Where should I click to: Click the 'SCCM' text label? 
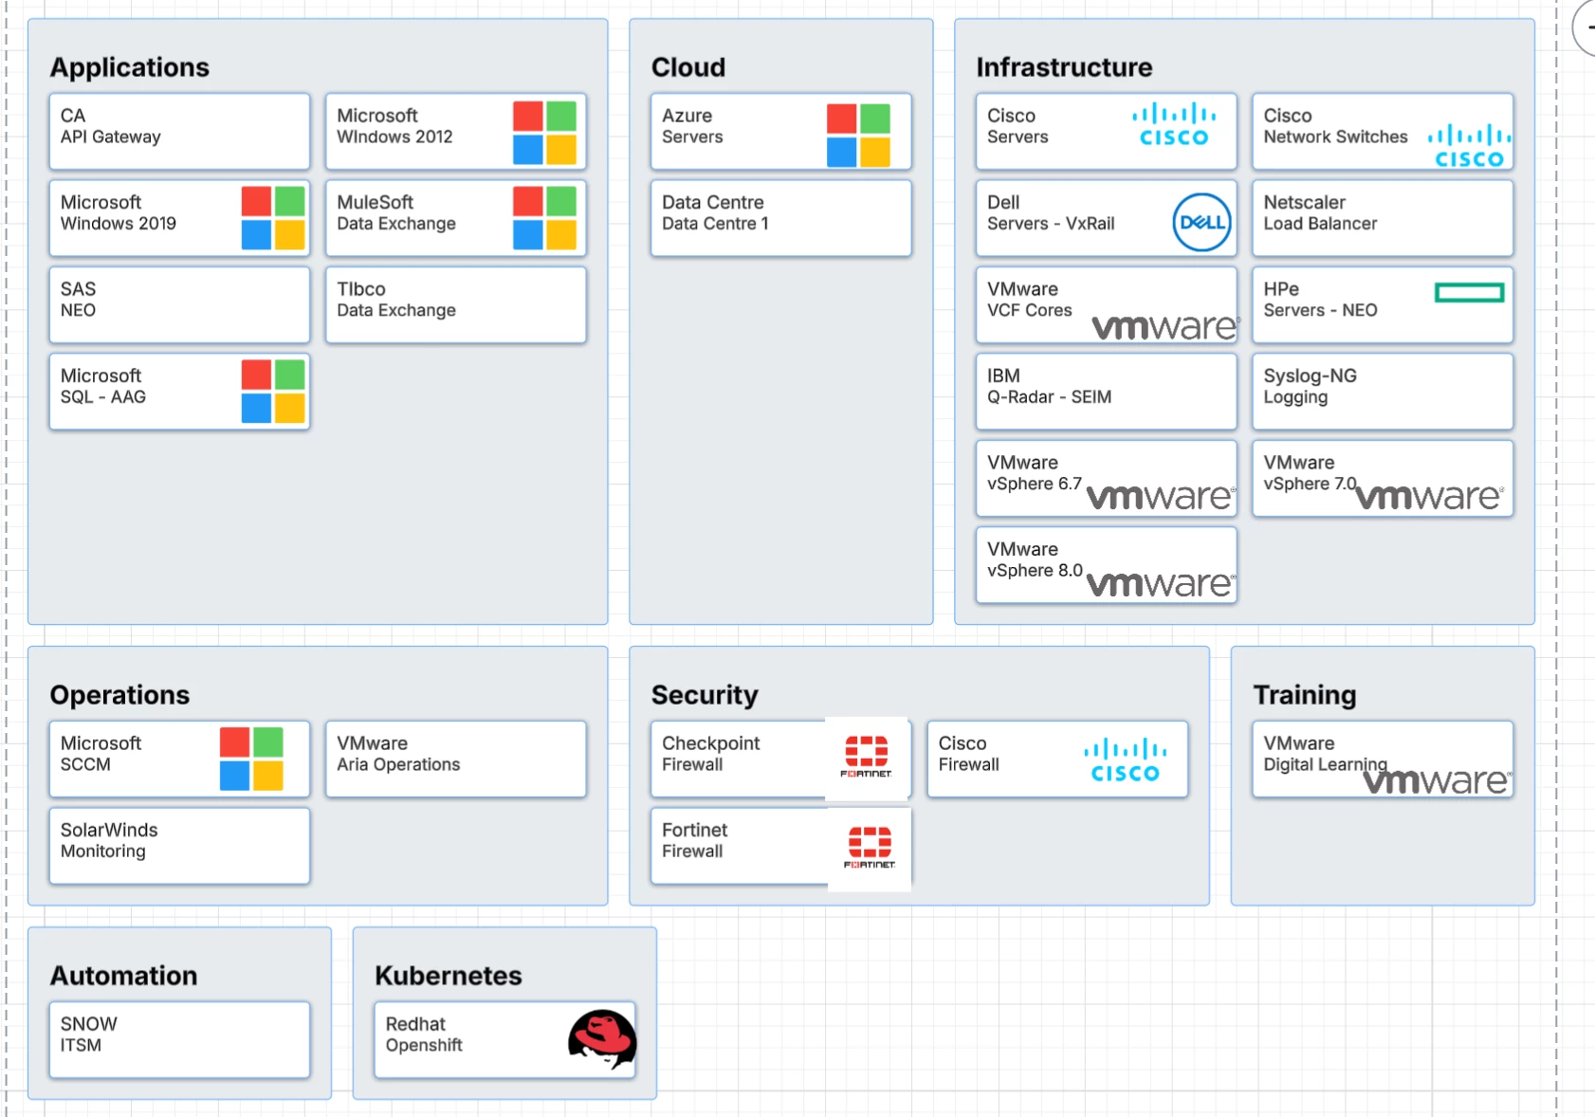click(x=85, y=764)
